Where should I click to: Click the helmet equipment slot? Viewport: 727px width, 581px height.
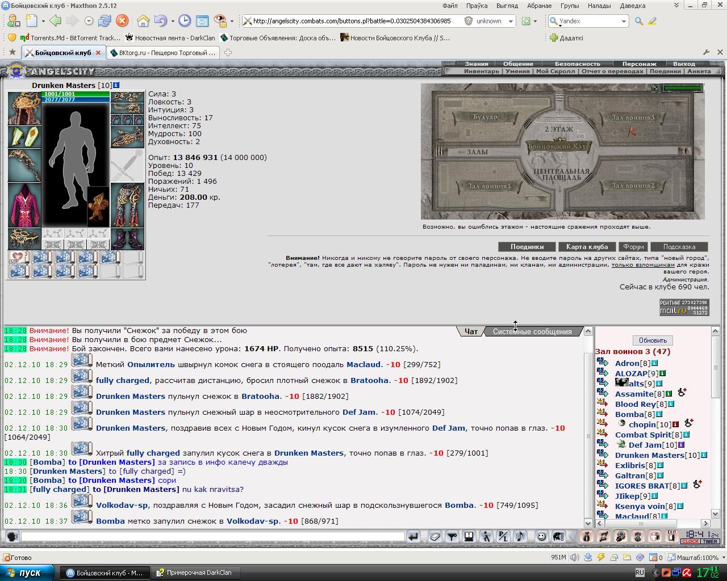24,108
